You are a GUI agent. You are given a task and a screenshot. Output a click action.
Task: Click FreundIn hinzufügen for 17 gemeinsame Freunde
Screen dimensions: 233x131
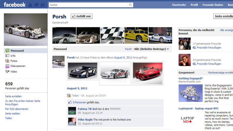(x=209, y=48)
